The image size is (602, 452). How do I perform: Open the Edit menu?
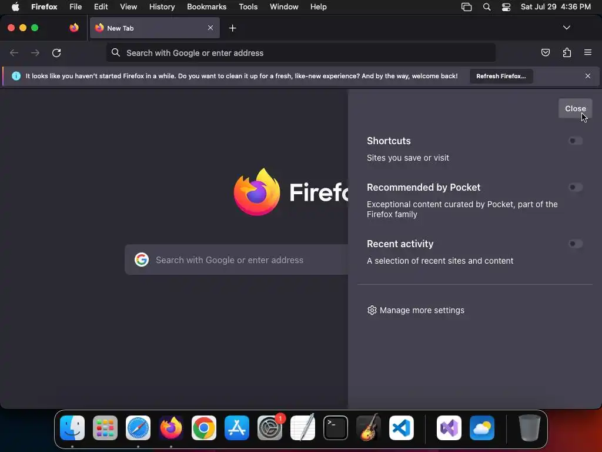tap(101, 7)
